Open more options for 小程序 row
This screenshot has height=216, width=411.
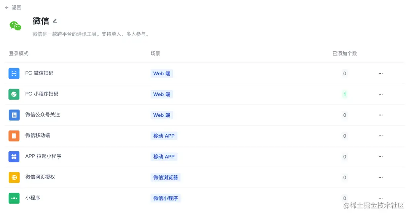381,198
